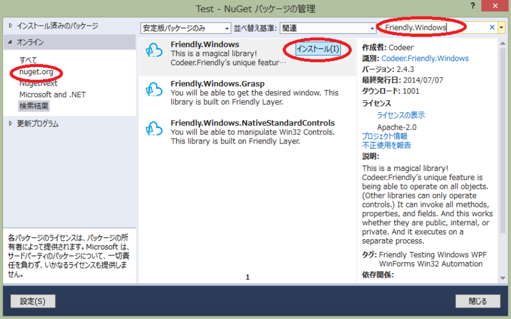Select Microsoft and .NET source
The height and width of the screenshot is (319, 511).
(x=52, y=94)
